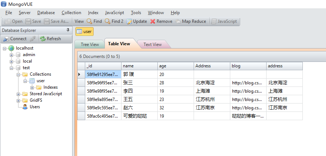326x156 pixels.
Task: Click the local database cylinder icon
Action: tap(18, 61)
